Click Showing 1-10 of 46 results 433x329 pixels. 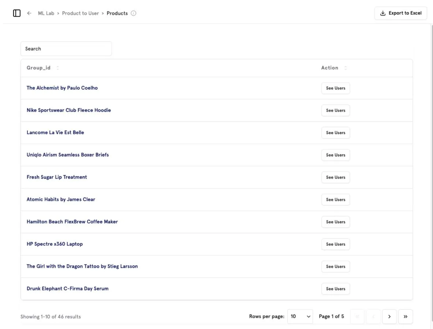[x=50, y=317]
